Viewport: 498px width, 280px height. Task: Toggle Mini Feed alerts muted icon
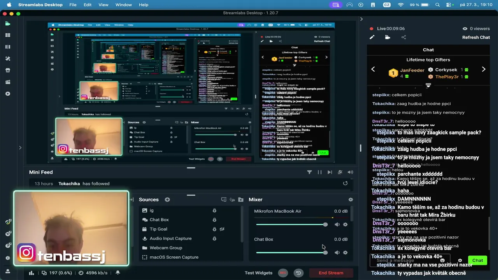pyautogui.click(x=340, y=172)
